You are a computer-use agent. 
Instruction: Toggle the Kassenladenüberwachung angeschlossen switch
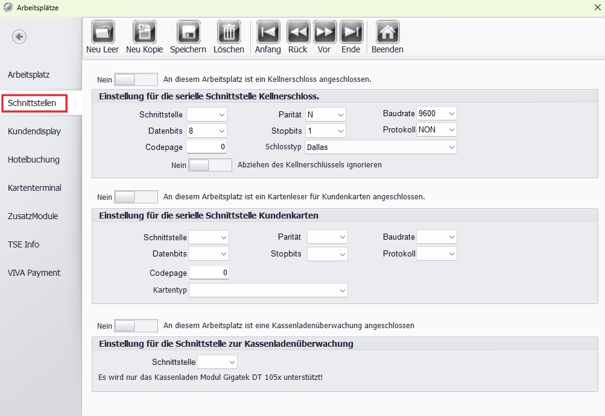pyautogui.click(x=136, y=326)
